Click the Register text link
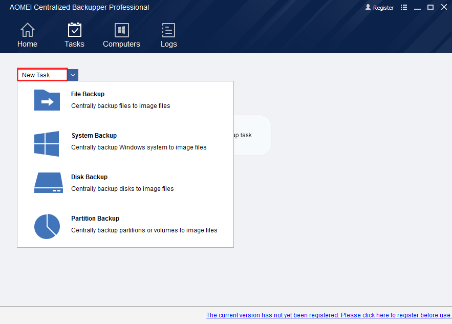Screen dimensions: 452x324 click(x=383, y=8)
